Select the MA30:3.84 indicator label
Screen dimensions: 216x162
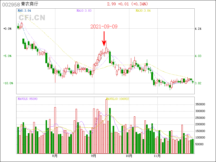pyautogui.click(x=143, y=11)
